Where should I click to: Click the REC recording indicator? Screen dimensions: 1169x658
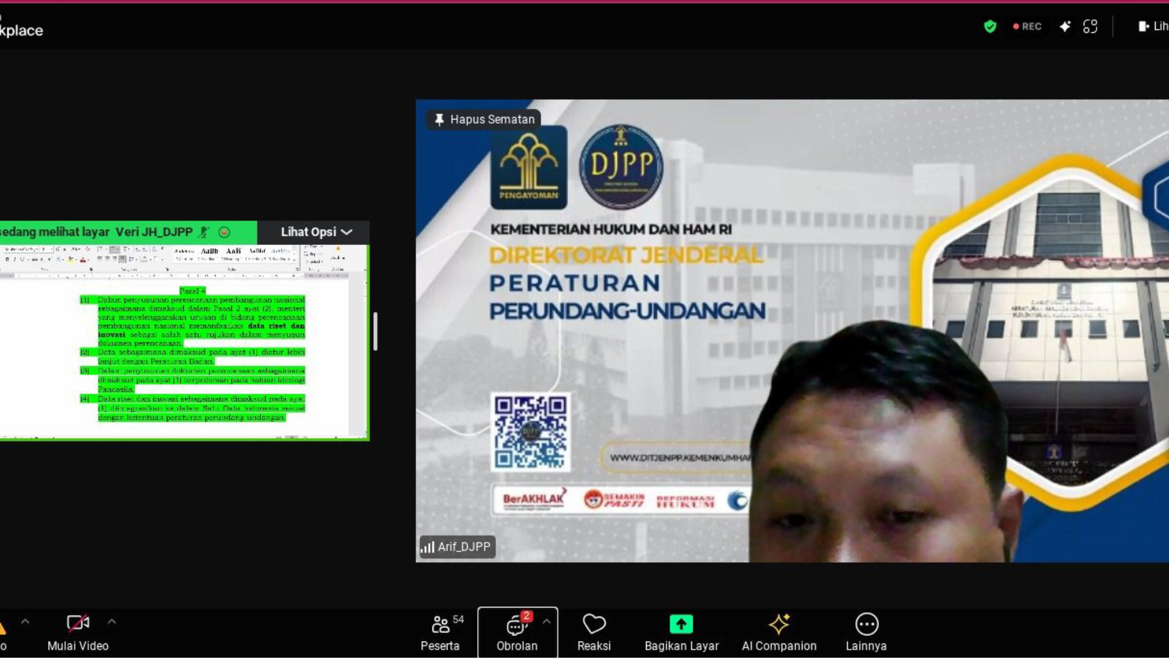(1027, 26)
